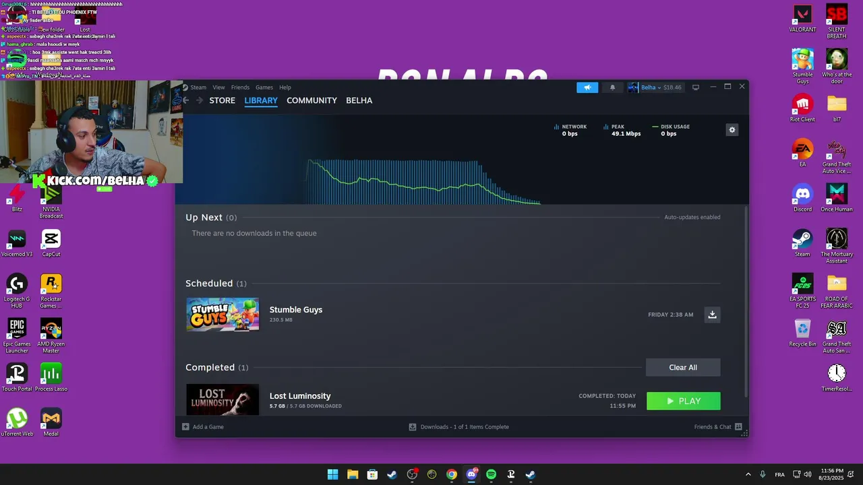Go to LIBRARY tab
This screenshot has width=863, height=485.
click(261, 100)
